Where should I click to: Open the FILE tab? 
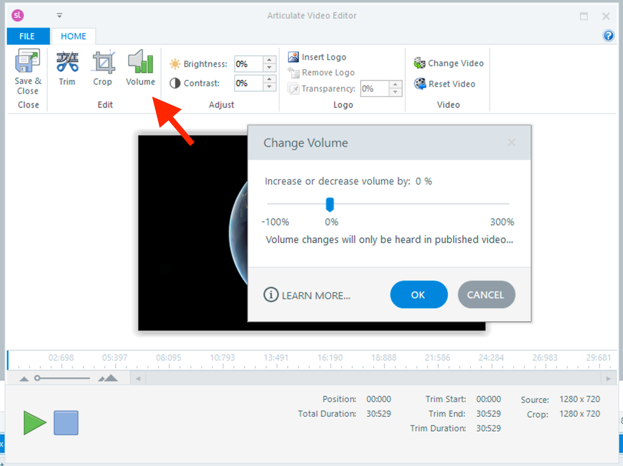27,36
